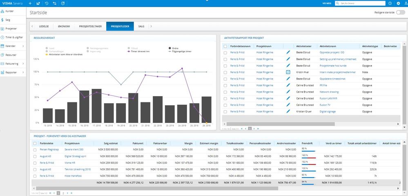Select the PROSJEKTLEDER tab
Screen dimensions: 408x196
(x=120, y=26)
